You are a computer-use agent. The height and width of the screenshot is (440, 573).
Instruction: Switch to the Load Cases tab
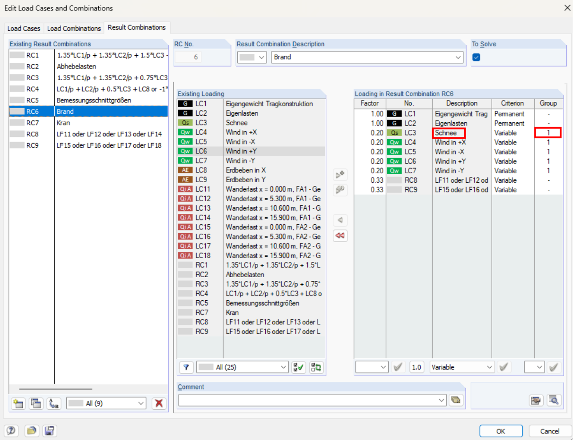[x=24, y=28]
